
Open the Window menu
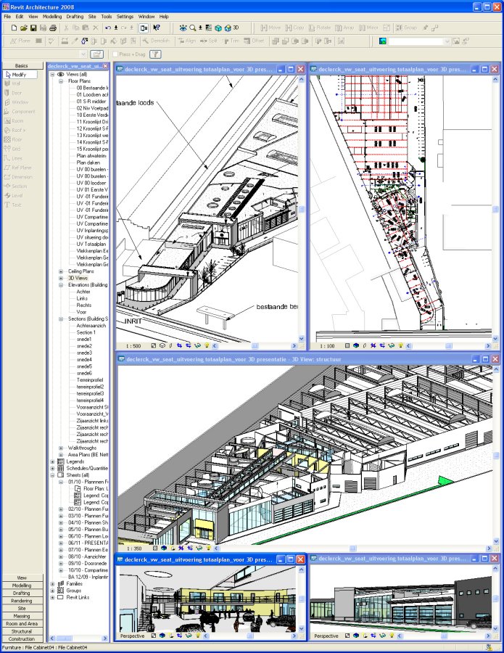click(146, 17)
